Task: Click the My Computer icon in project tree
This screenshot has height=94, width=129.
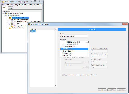Action: point(8,15)
